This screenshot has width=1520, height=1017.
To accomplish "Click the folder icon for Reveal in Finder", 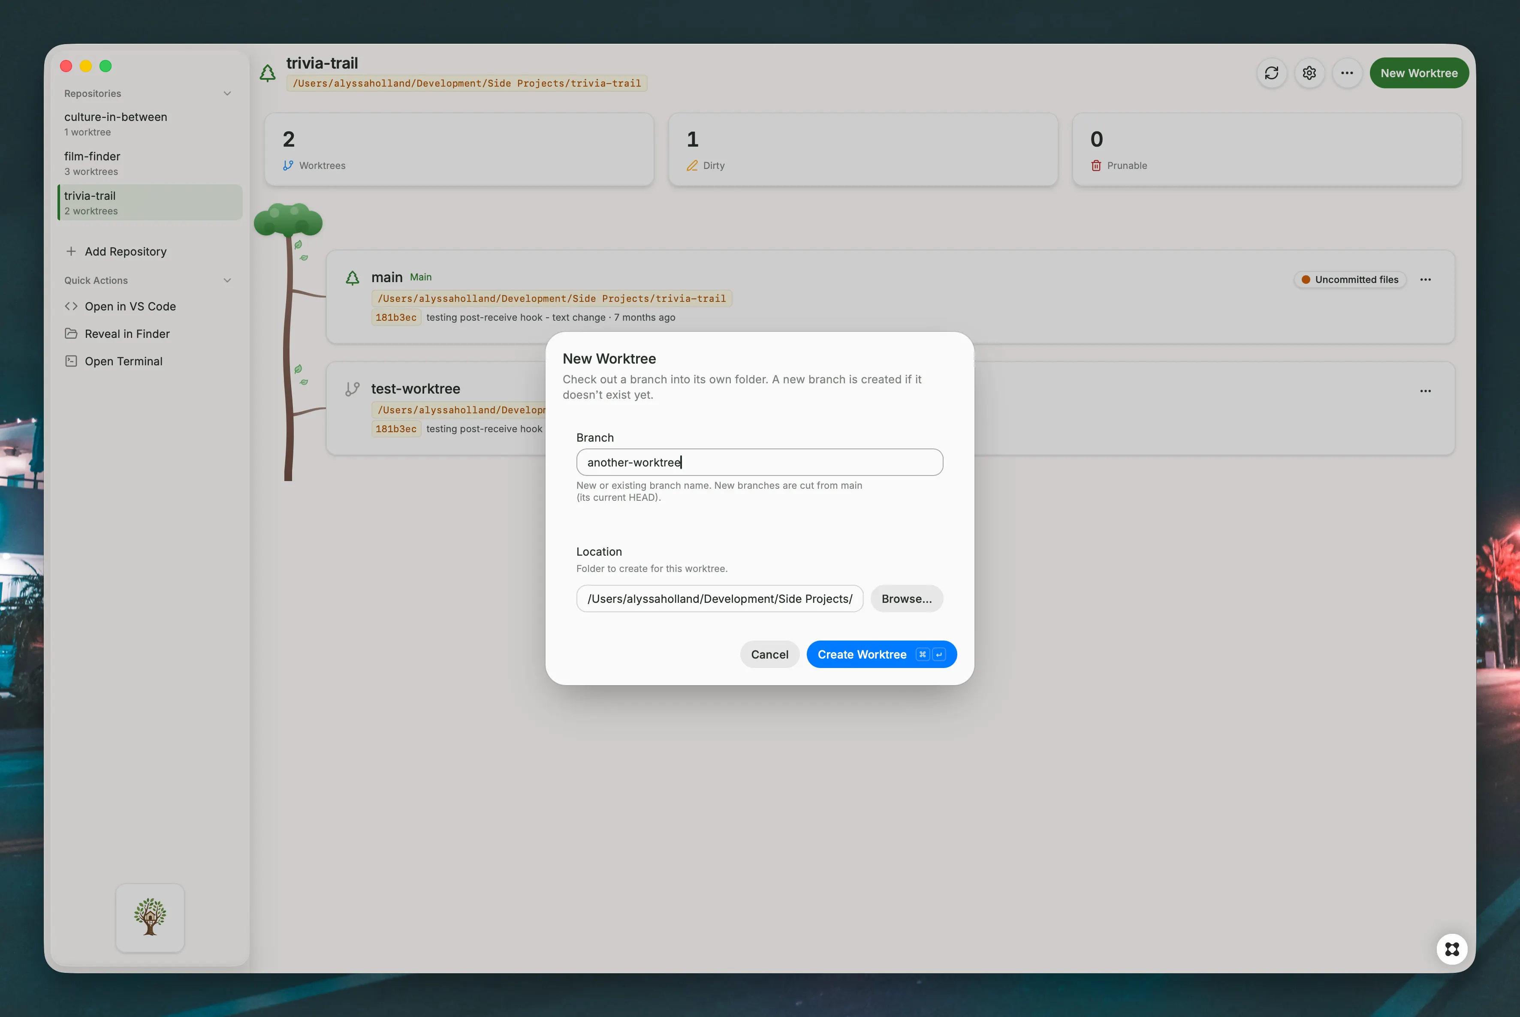I will (x=71, y=334).
